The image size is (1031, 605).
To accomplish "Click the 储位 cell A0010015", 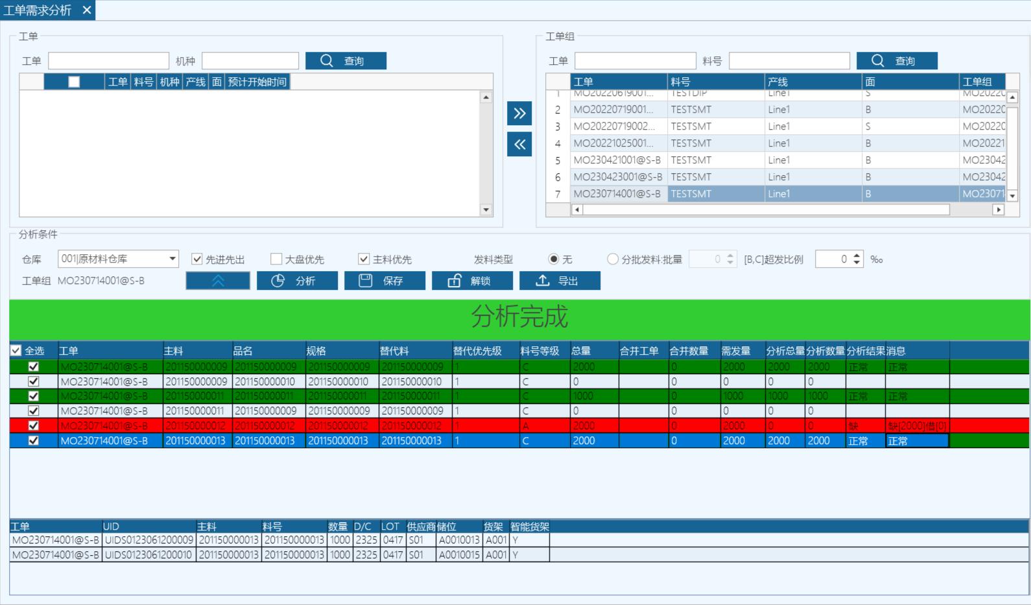I will [459, 555].
